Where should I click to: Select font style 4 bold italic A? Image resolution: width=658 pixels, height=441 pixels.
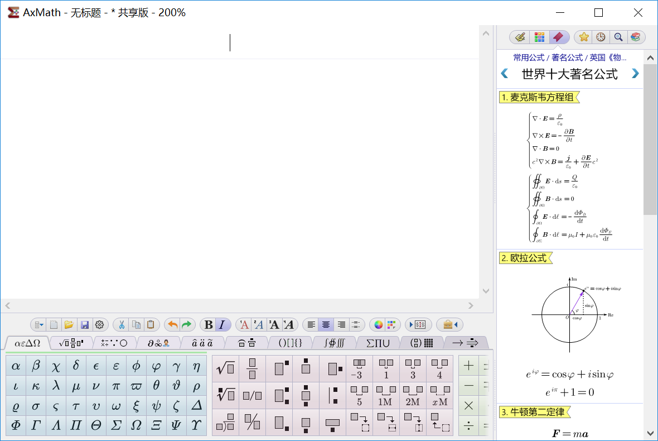coord(289,325)
